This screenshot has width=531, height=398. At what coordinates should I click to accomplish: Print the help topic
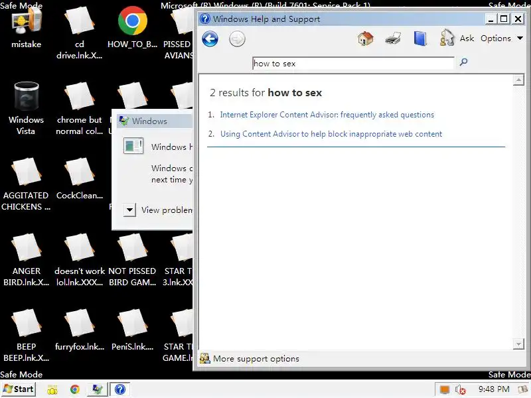(393, 38)
